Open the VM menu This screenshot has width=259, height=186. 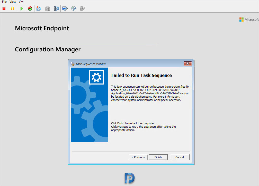click(21, 2)
